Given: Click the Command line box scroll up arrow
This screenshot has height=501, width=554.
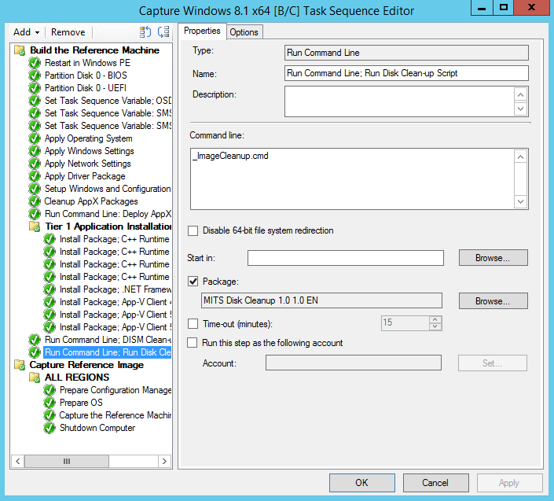Looking at the screenshot, I should click(x=520, y=157).
